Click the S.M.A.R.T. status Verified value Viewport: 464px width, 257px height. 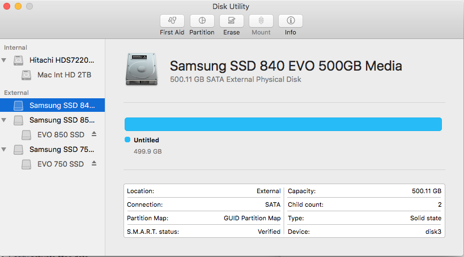[x=269, y=232]
